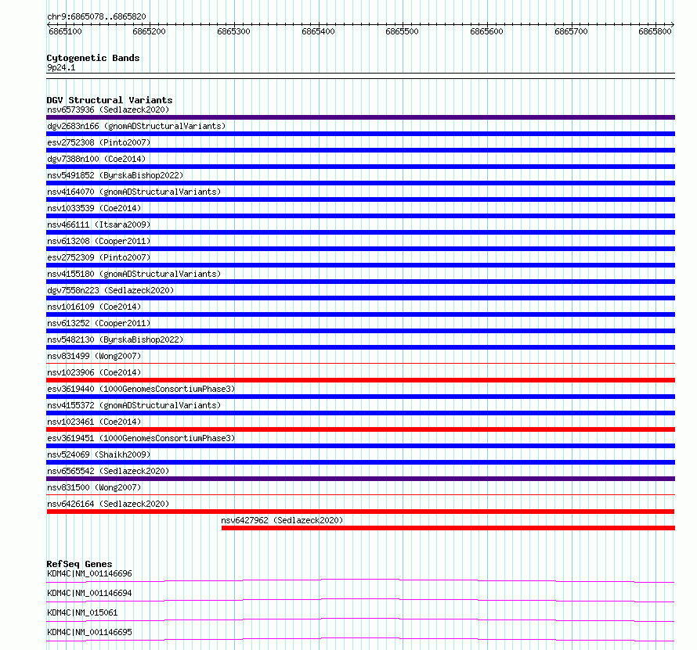Open nsv466111 (Itsara2009) variant
697x650 pixels.
click(x=99, y=224)
